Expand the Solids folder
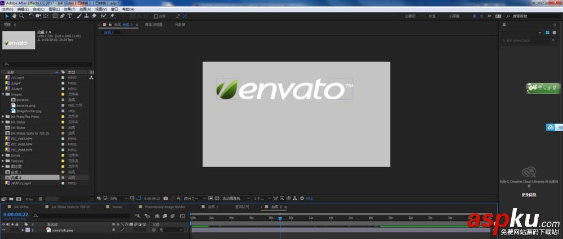 click(3, 155)
